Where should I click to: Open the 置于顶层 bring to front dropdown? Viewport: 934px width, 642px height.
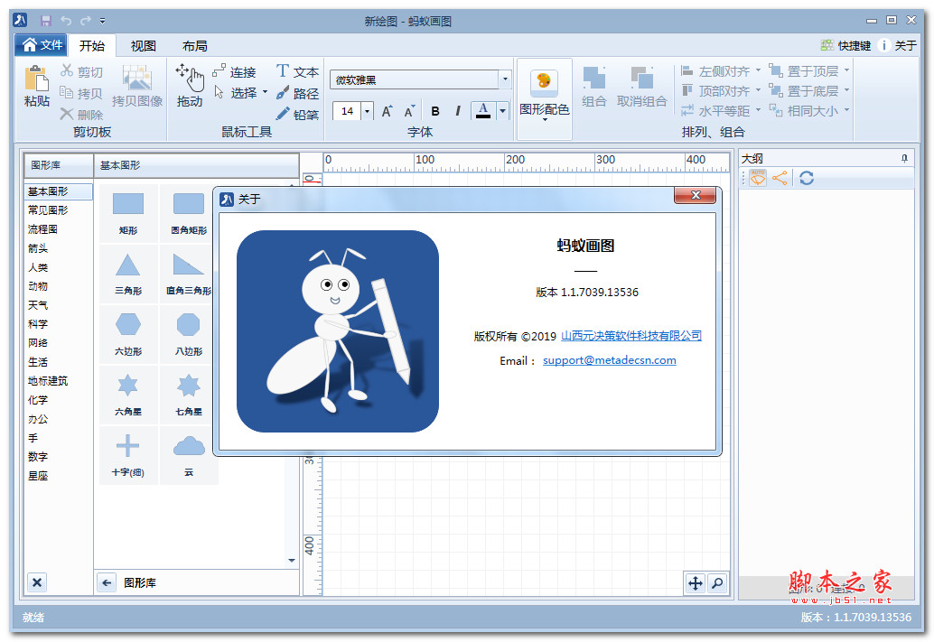click(846, 70)
